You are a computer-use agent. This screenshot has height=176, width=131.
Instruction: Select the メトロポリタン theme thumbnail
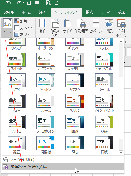(46, 124)
